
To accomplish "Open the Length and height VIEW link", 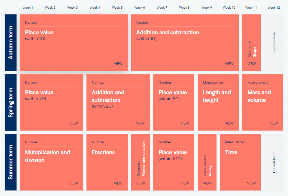I will pos(229,123).
